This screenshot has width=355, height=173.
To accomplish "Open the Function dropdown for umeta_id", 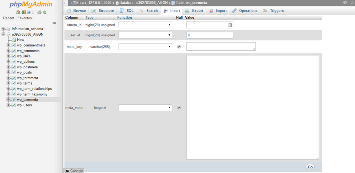I will pyautogui.click(x=145, y=25).
